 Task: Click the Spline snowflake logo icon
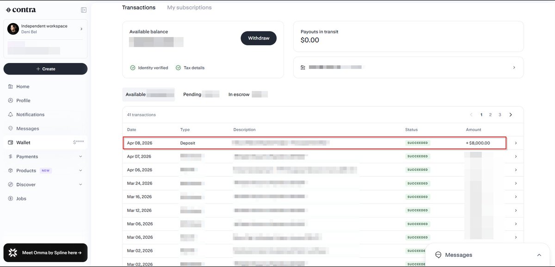tap(13, 253)
